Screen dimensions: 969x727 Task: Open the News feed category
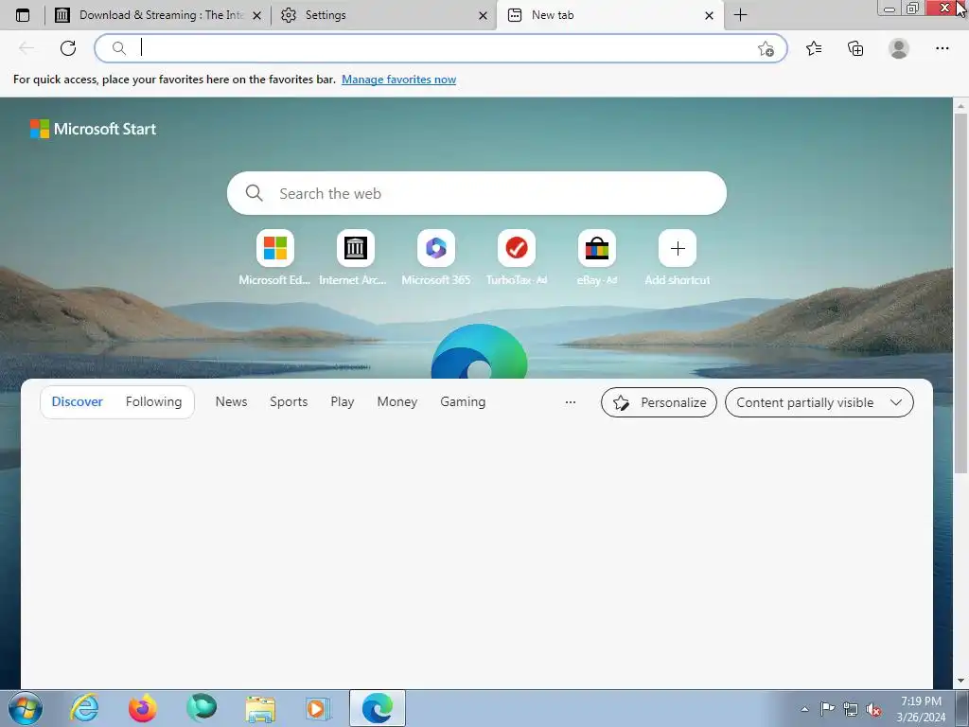coord(231,401)
